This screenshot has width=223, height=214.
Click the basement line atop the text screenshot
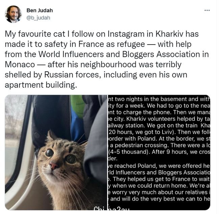[x=159, y=99]
